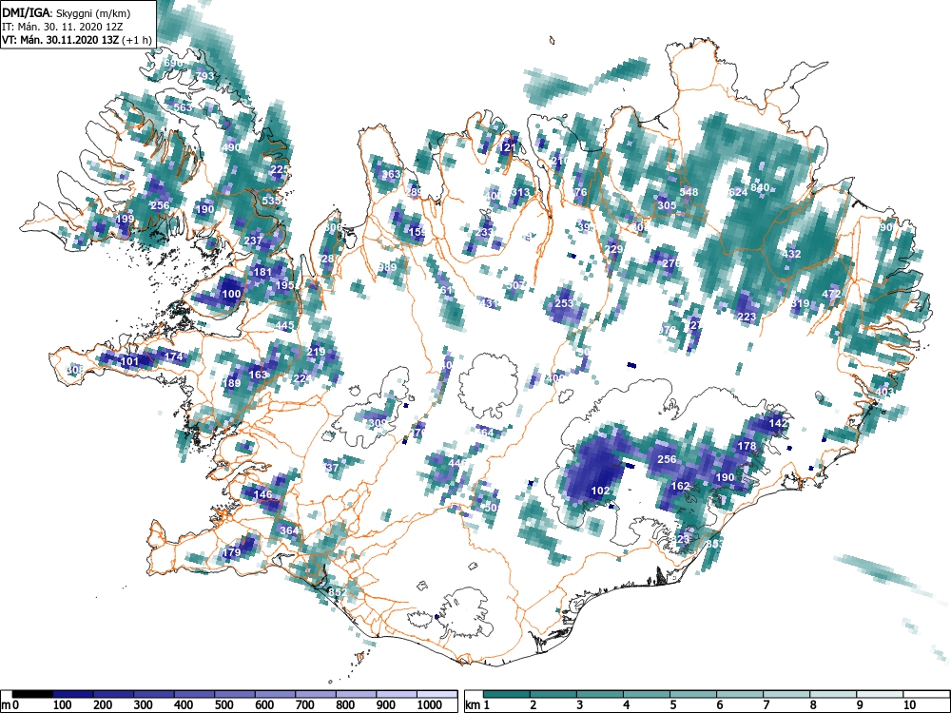Click the '10' label in the km legend

909,705
